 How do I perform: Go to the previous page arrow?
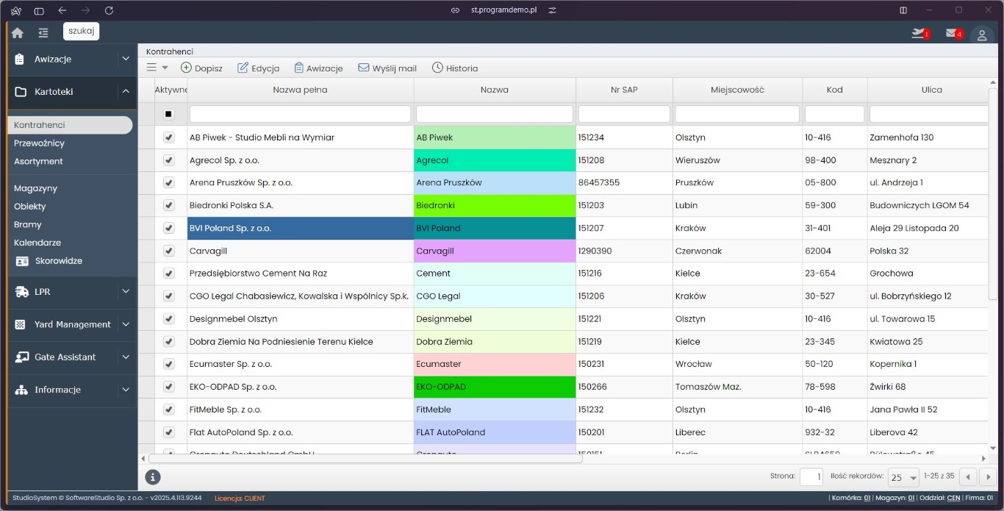pos(968,477)
